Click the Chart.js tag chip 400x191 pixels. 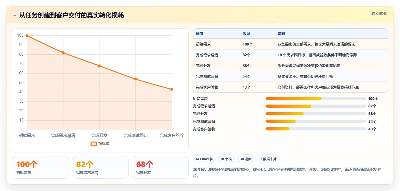[x=204, y=159]
